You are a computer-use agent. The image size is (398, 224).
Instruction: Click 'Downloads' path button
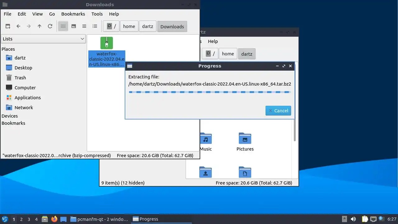[172, 26]
